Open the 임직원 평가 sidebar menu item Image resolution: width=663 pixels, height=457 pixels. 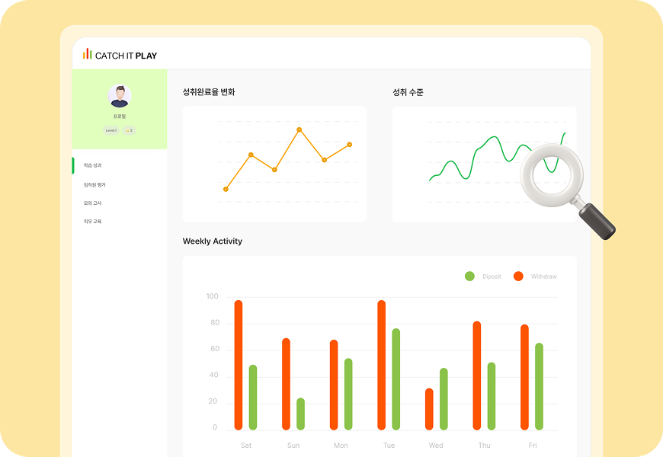click(94, 184)
